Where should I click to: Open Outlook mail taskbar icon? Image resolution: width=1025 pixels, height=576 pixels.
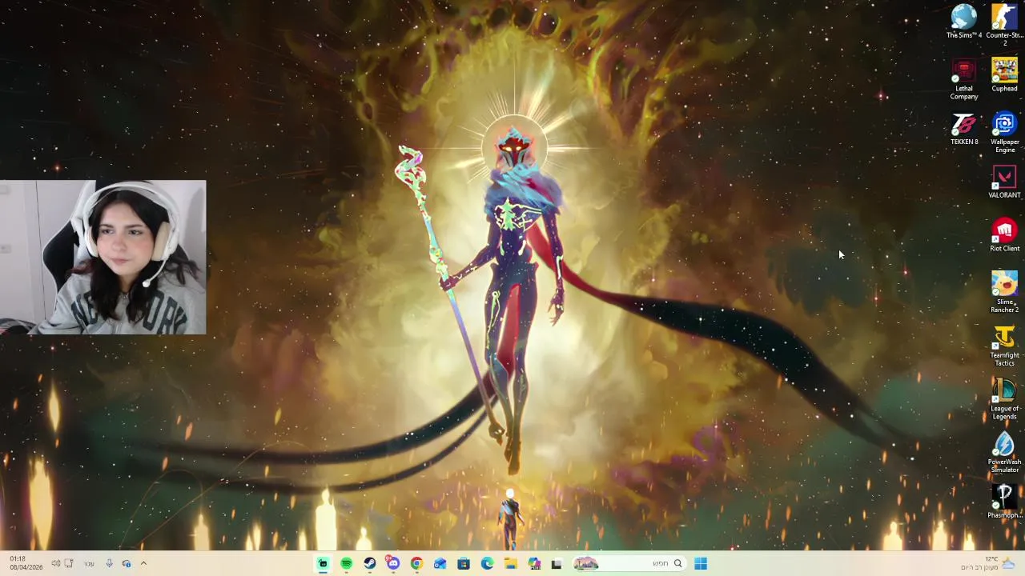[440, 564]
